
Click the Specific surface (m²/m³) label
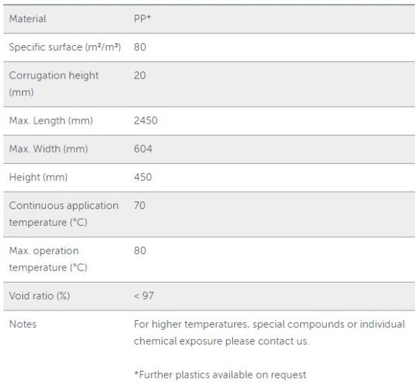[65, 47]
